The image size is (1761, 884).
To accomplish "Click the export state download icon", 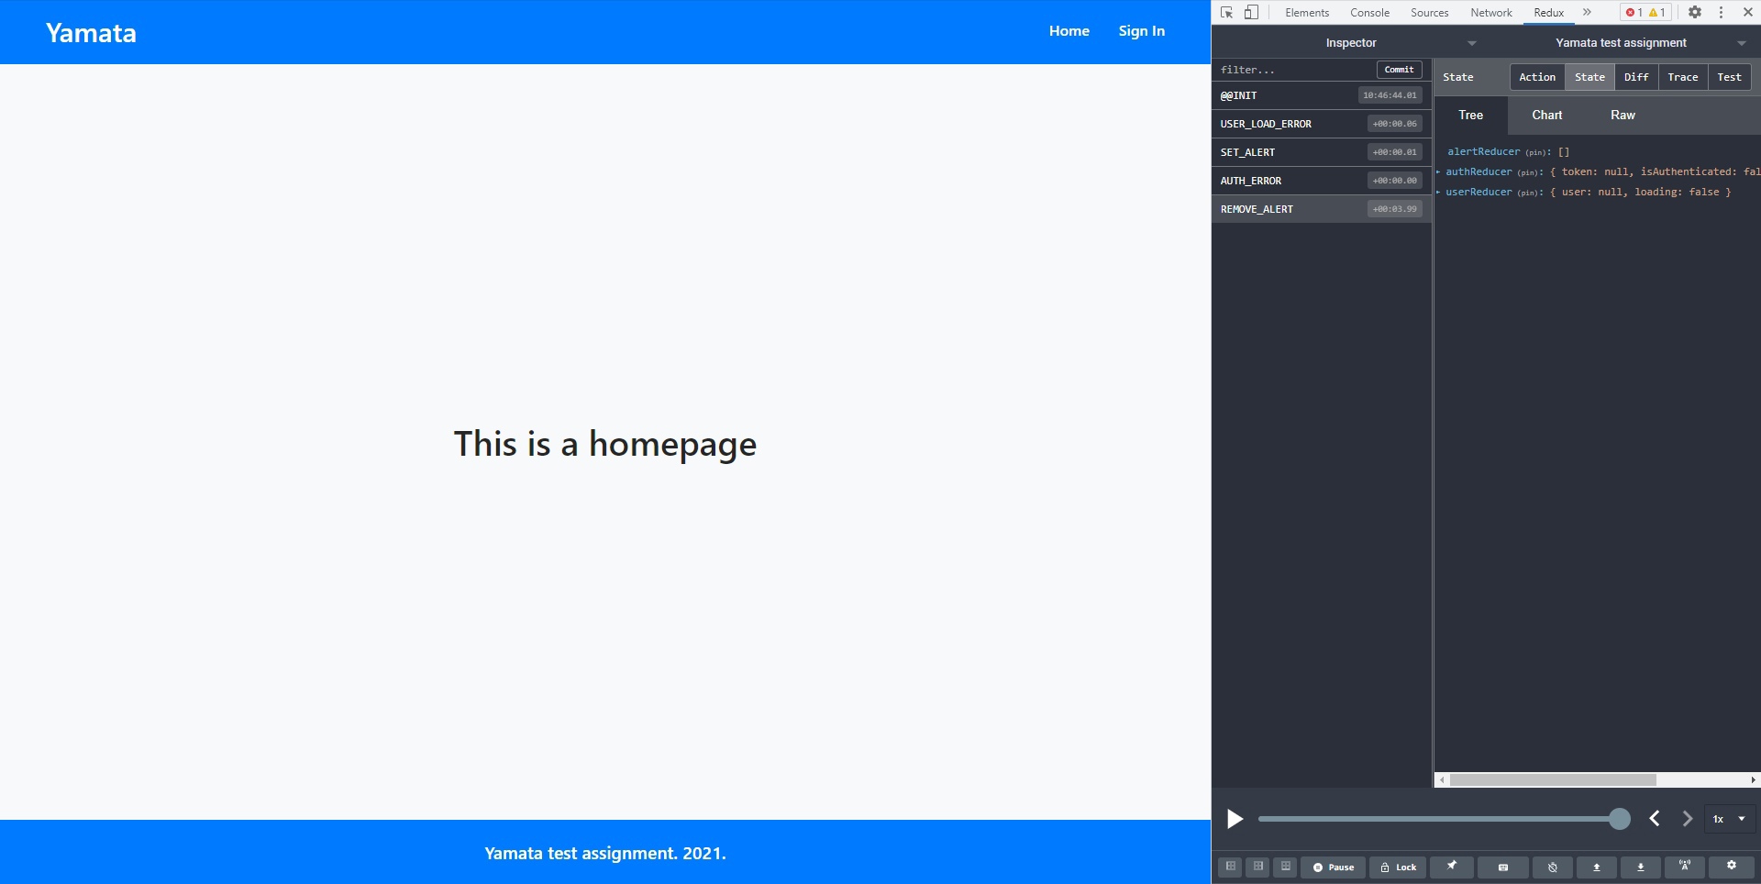I will (x=1641, y=867).
